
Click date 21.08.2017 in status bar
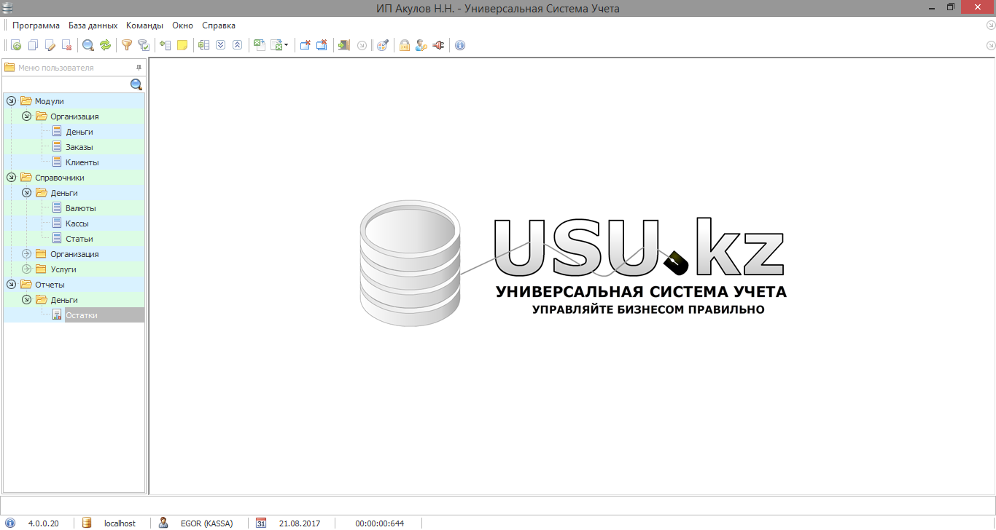[x=300, y=523]
